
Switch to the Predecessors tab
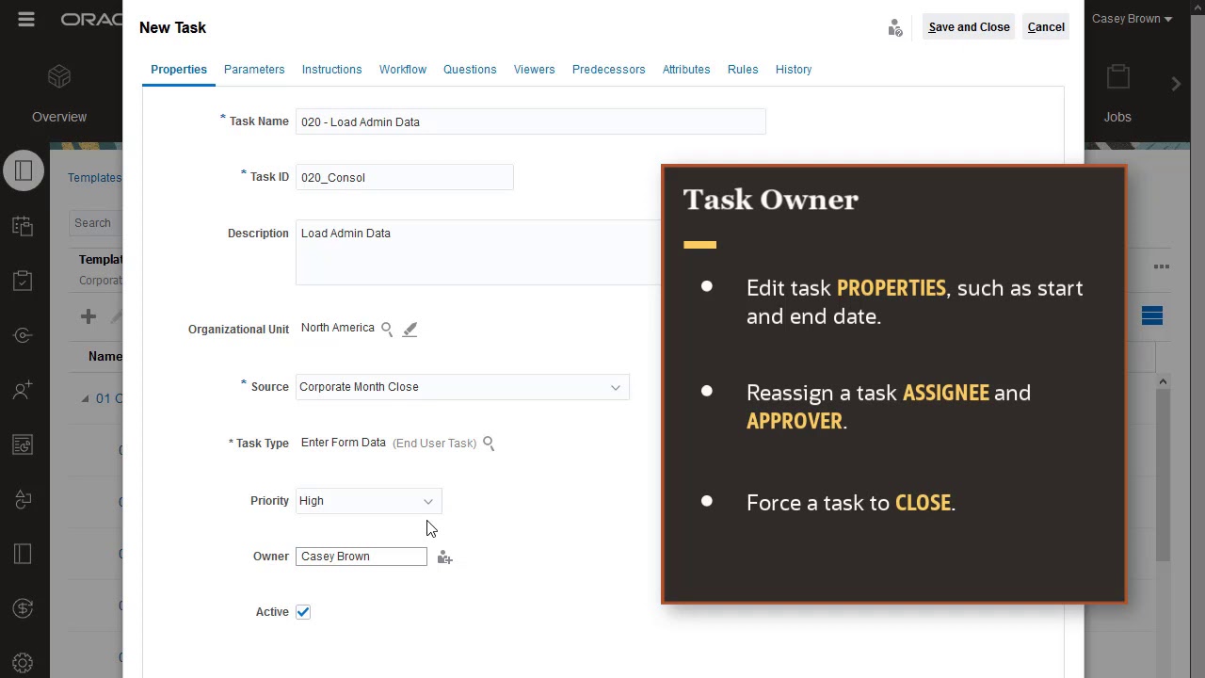pyautogui.click(x=608, y=70)
